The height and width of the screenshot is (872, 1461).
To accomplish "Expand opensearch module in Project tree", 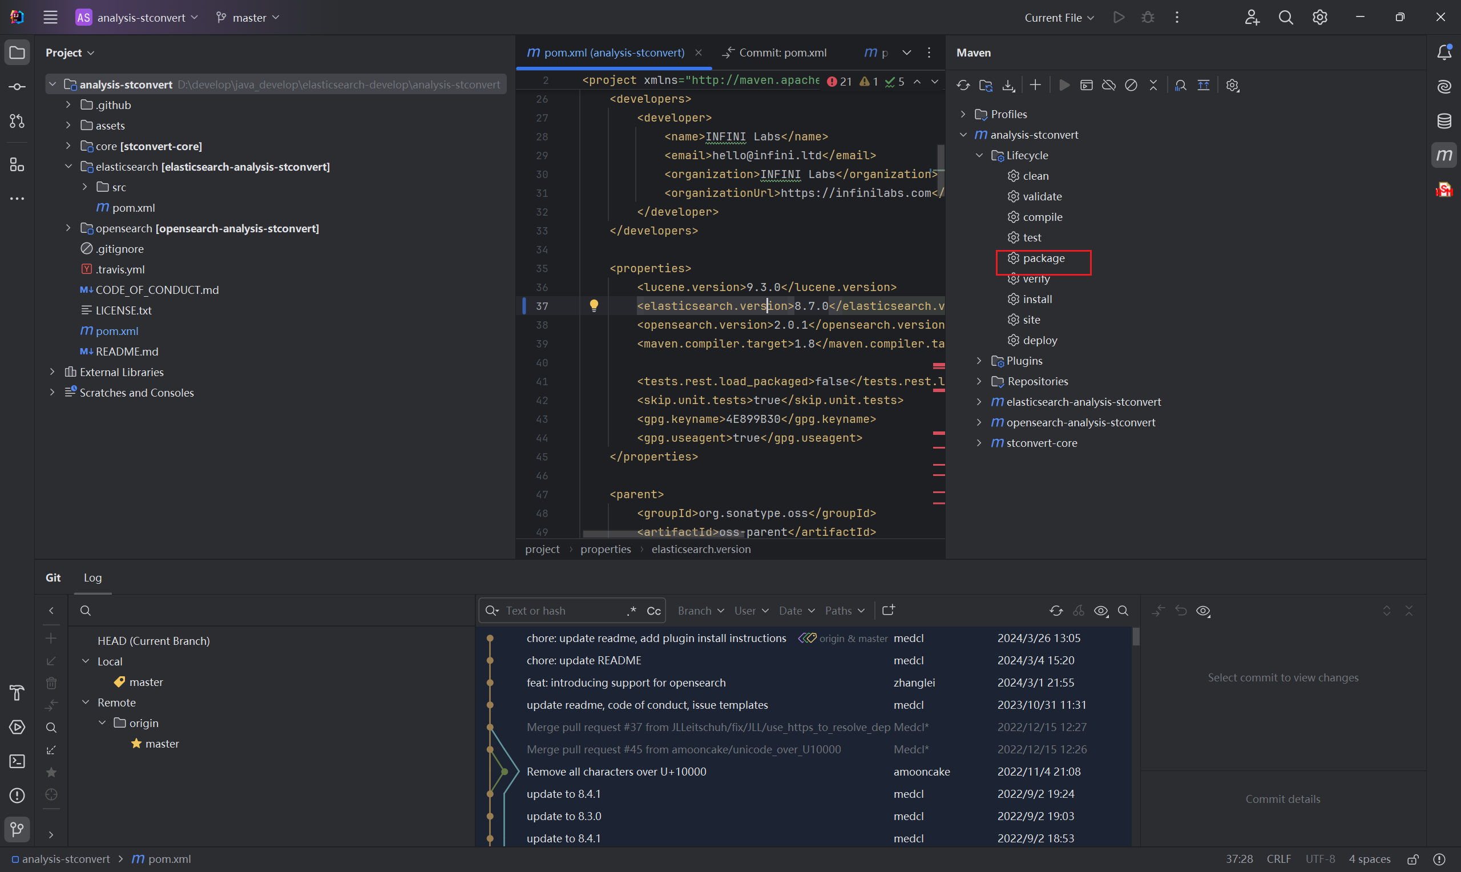I will coord(68,228).
